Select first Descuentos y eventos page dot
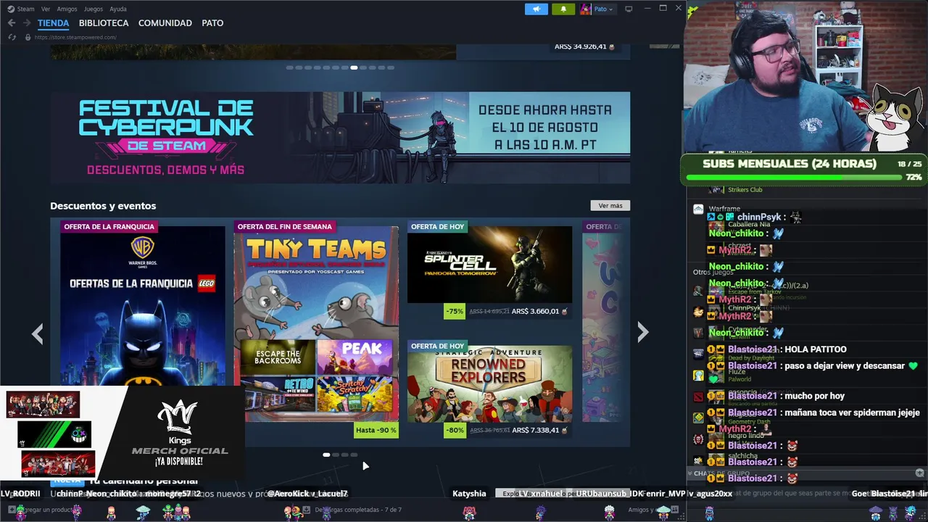The width and height of the screenshot is (928, 522). 326,455
